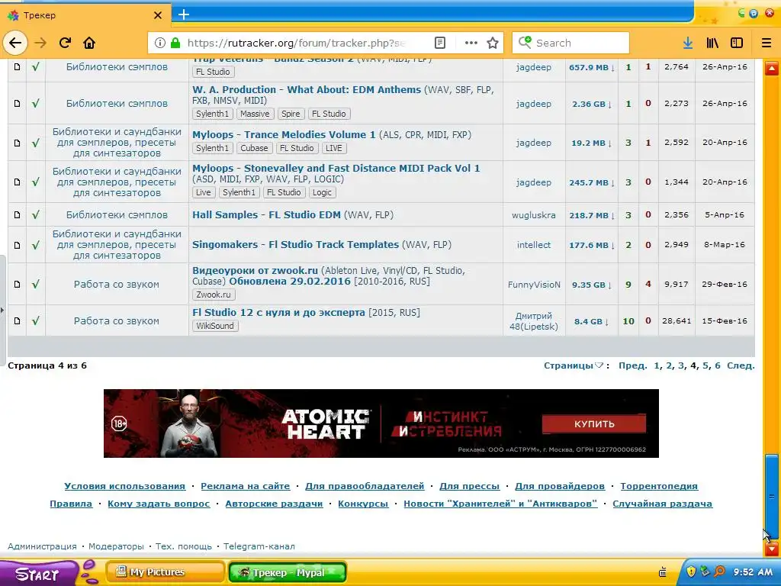The width and height of the screenshot is (781, 586).
Task: Go to next page via След.
Action: tap(741, 365)
